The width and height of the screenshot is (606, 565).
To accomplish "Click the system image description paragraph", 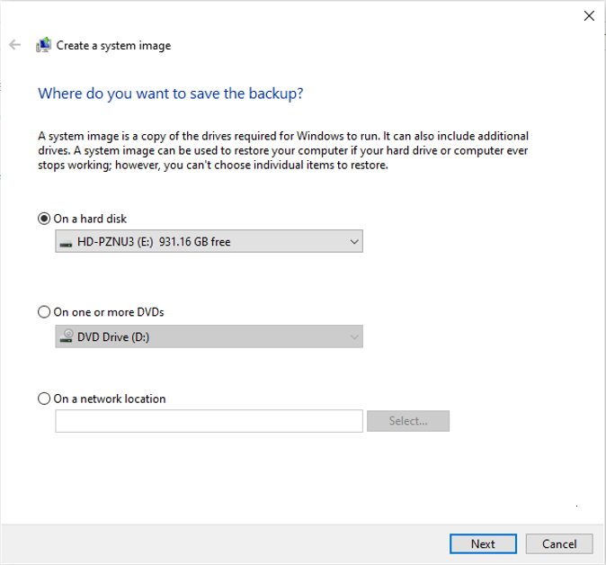I will (x=283, y=150).
